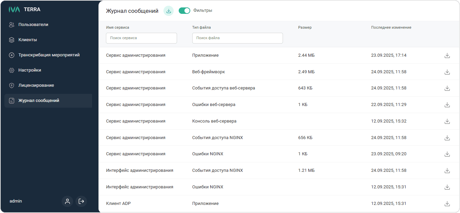Viewport: 460px width, 213px height.
Task: Open Транскрибация мероприятий page
Action: point(49,55)
